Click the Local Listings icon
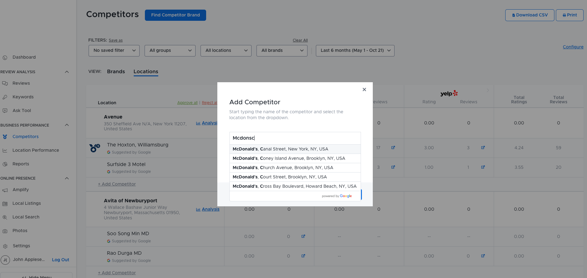This screenshot has height=278, width=587. pos(5,204)
